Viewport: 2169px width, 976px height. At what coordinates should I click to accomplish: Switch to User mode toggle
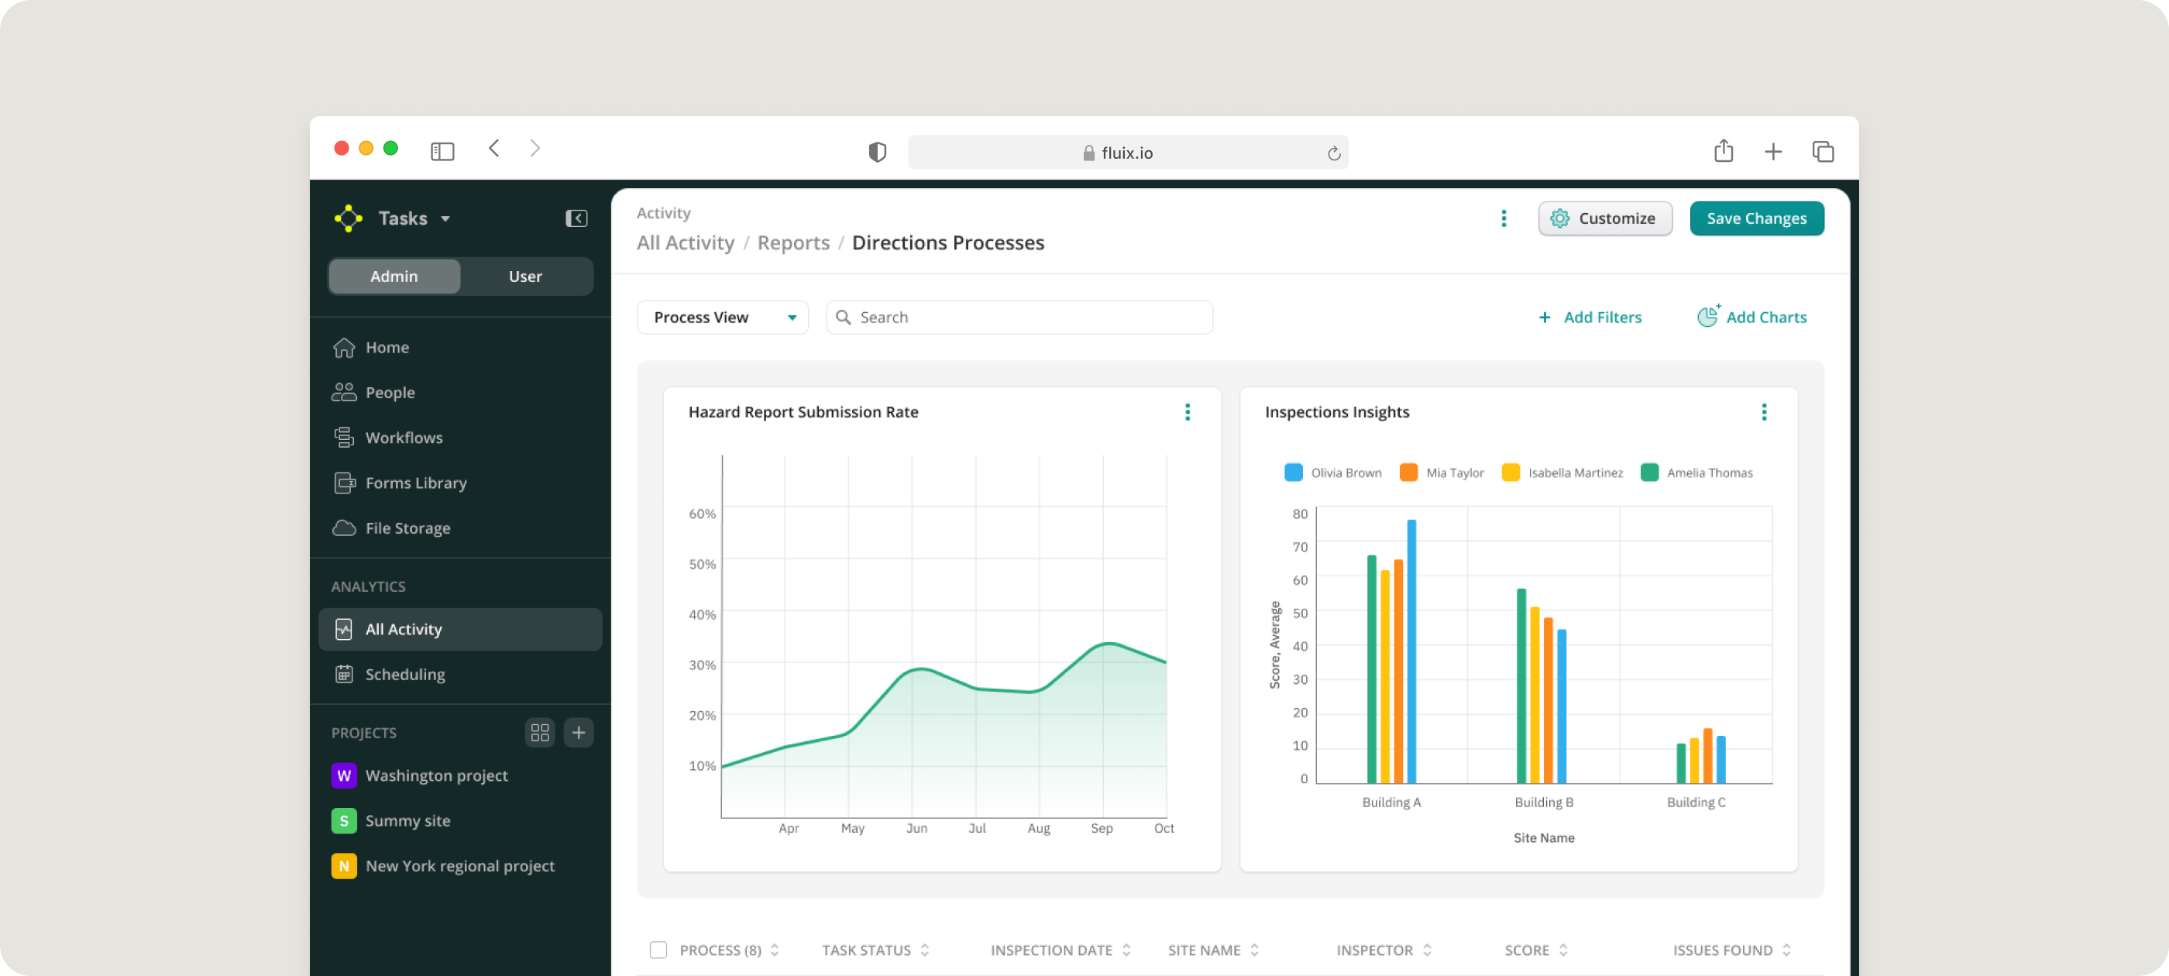click(x=525, y=277)
